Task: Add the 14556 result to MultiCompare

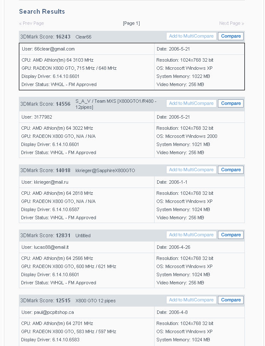Action: click(x=191, y=103)
